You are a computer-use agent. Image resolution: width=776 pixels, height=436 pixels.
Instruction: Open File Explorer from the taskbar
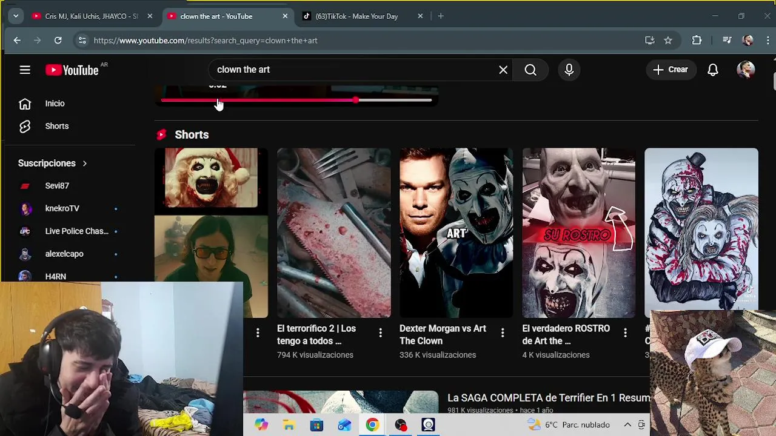(x=289, y=425)
